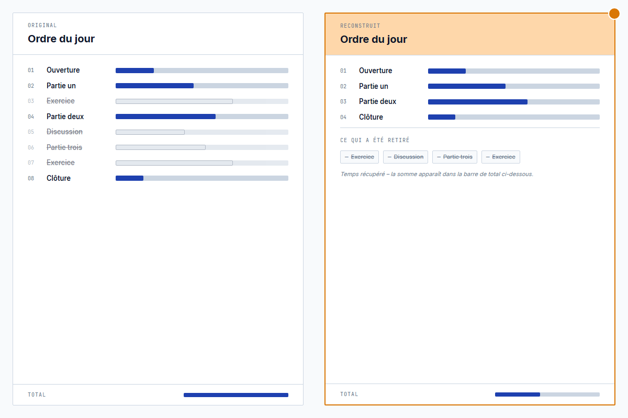The height and width of the screenshot is (418, 628).
Task: Select the Partie trois strikethrough row
Action: pos(64,147)
